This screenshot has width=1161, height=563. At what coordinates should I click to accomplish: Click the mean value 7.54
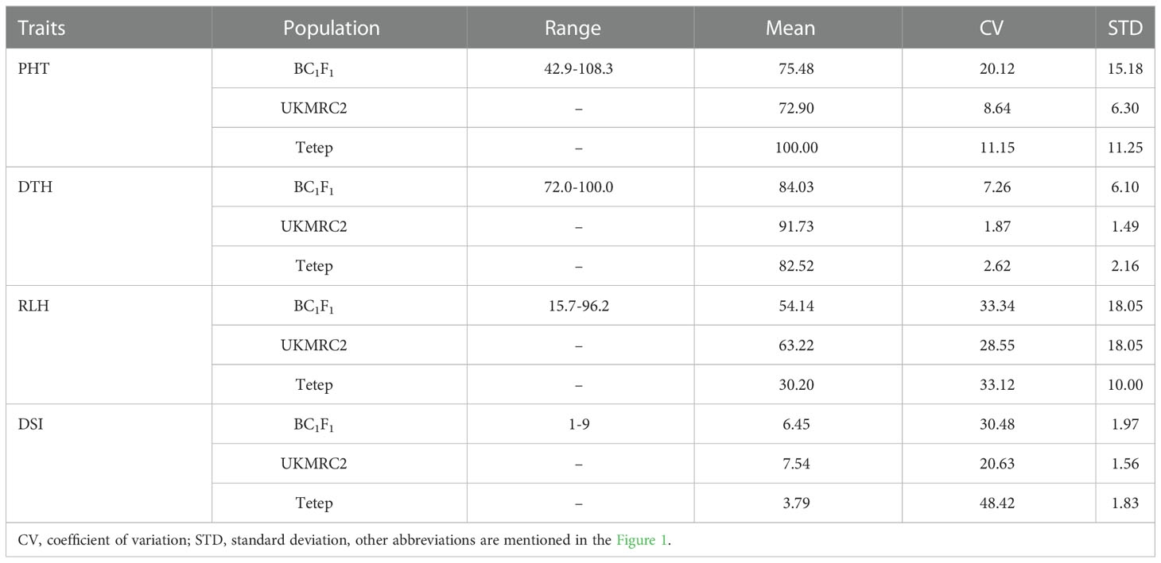[x=798, y=464]
